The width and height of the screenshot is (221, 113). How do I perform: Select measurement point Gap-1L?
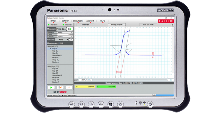[x=60, y=49]
